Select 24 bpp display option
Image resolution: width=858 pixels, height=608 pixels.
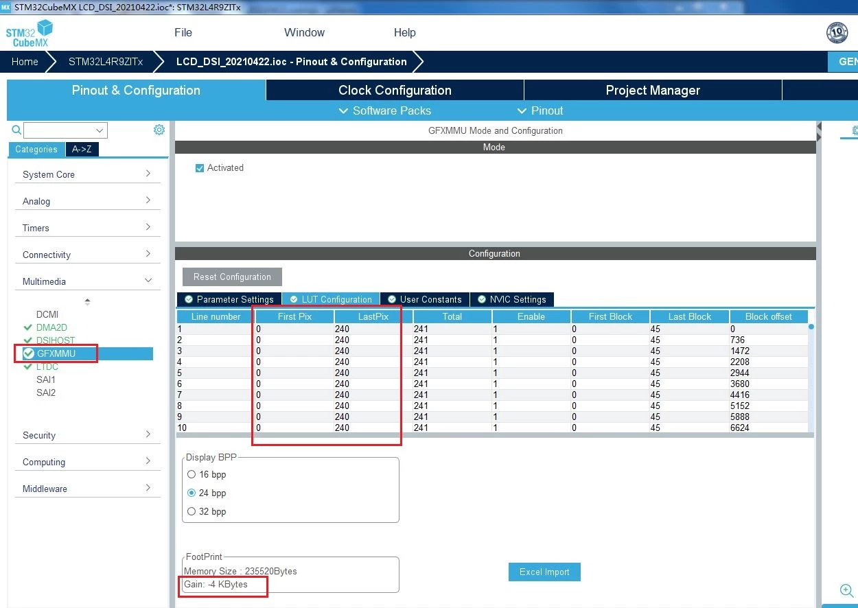(x=192, y=493)
